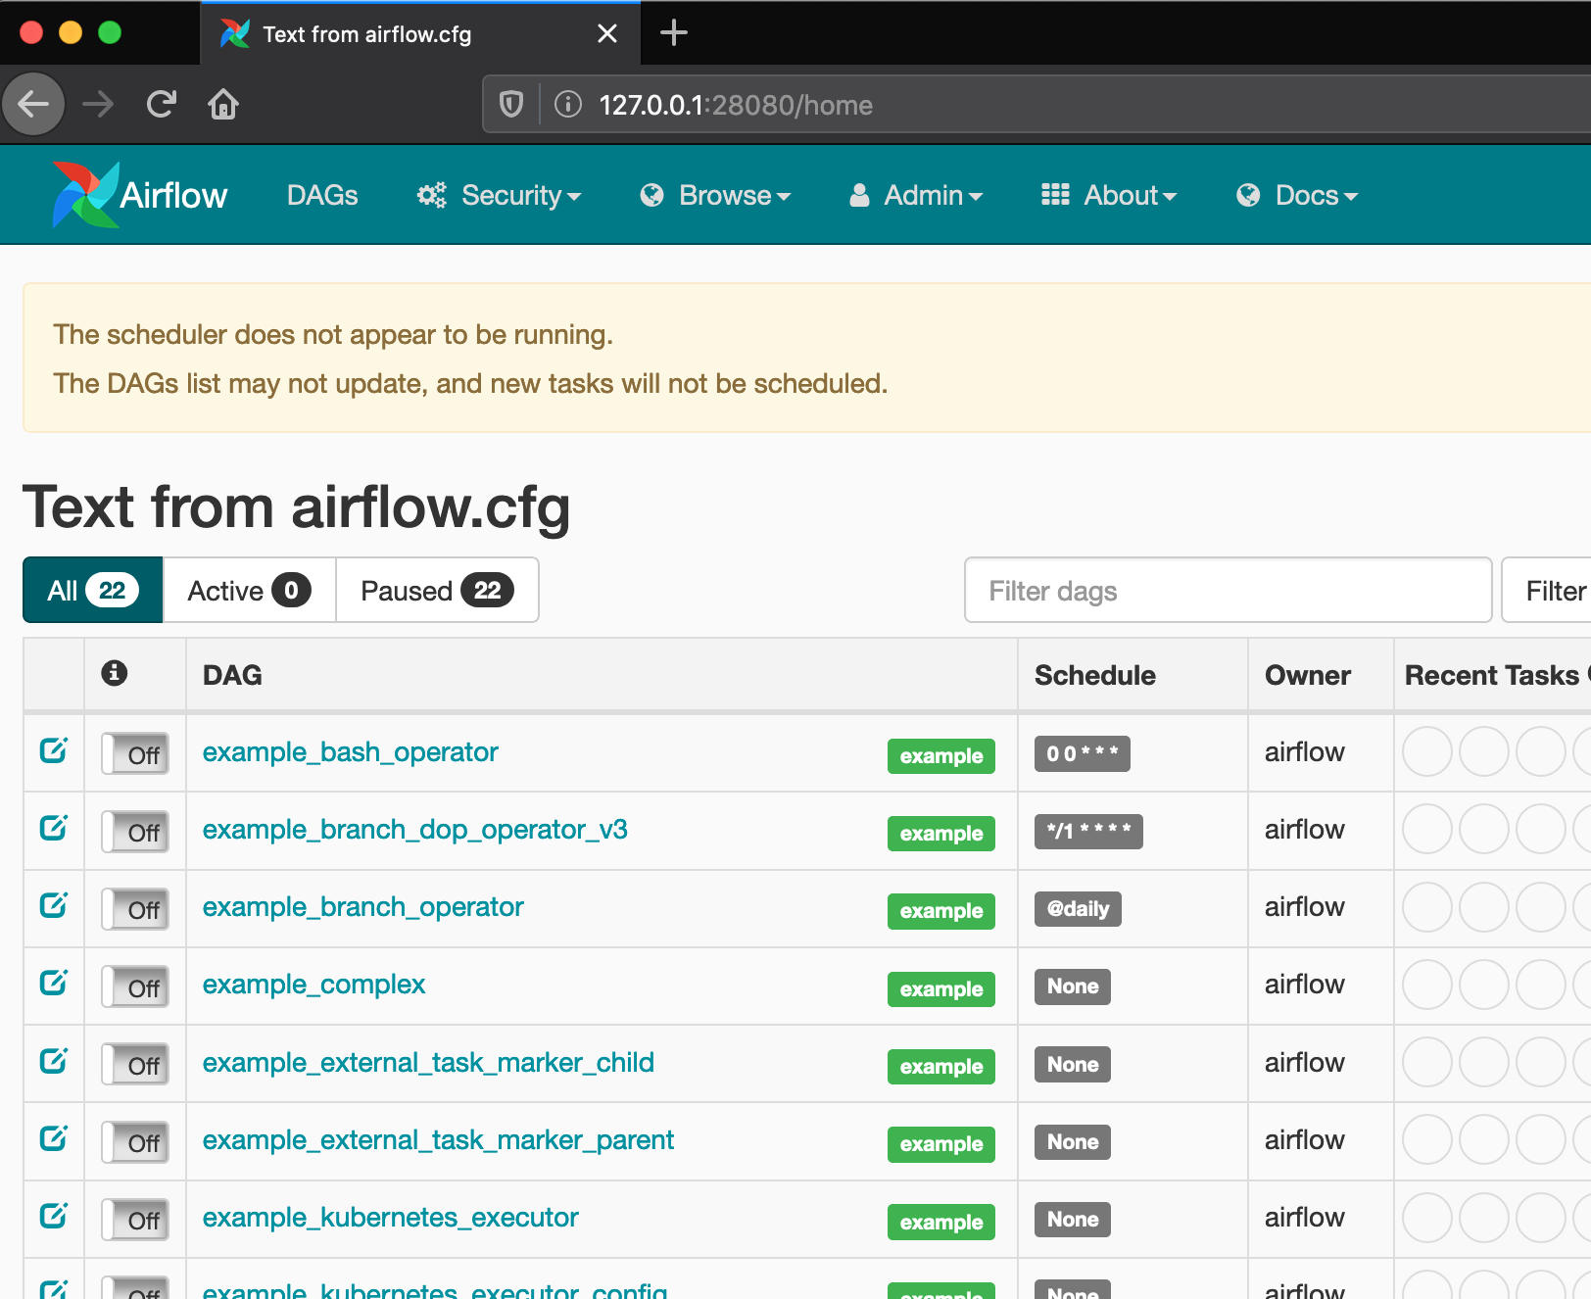
Task: Toggle example_bash_operator DAG on
Action: pyautogui.click(x=135, y=753)
